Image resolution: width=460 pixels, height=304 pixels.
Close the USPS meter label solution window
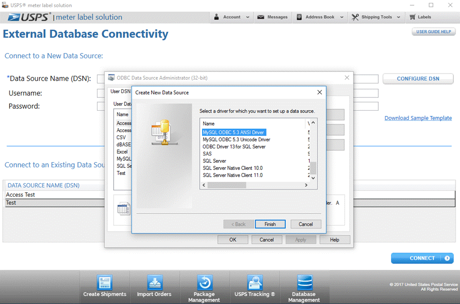450,5
